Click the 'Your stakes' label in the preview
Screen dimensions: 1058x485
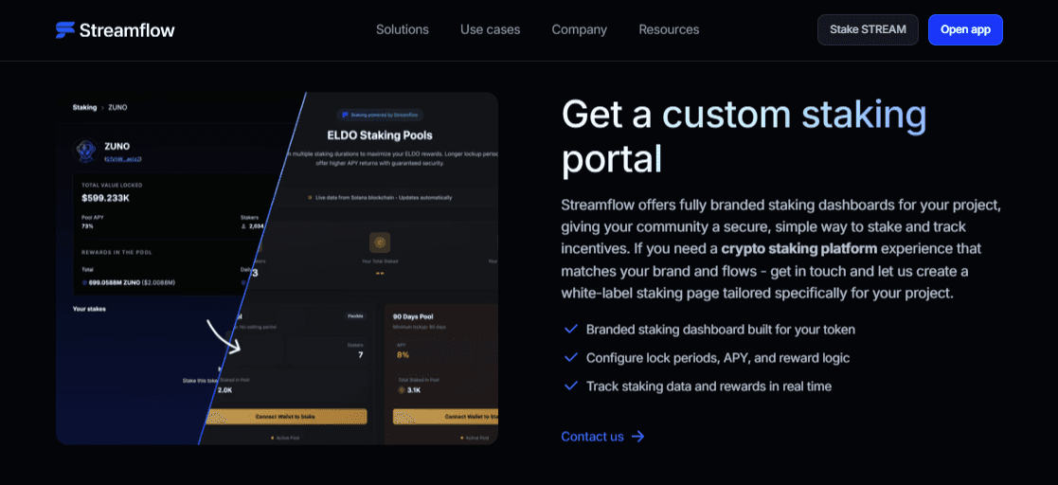pyautogui.click(x=89, y=309)
